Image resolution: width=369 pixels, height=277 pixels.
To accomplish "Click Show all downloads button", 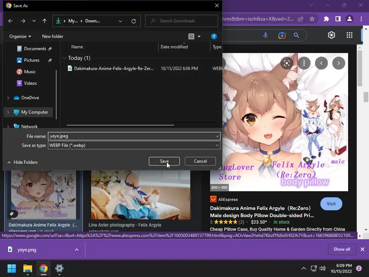I will [x=342, y=249].
